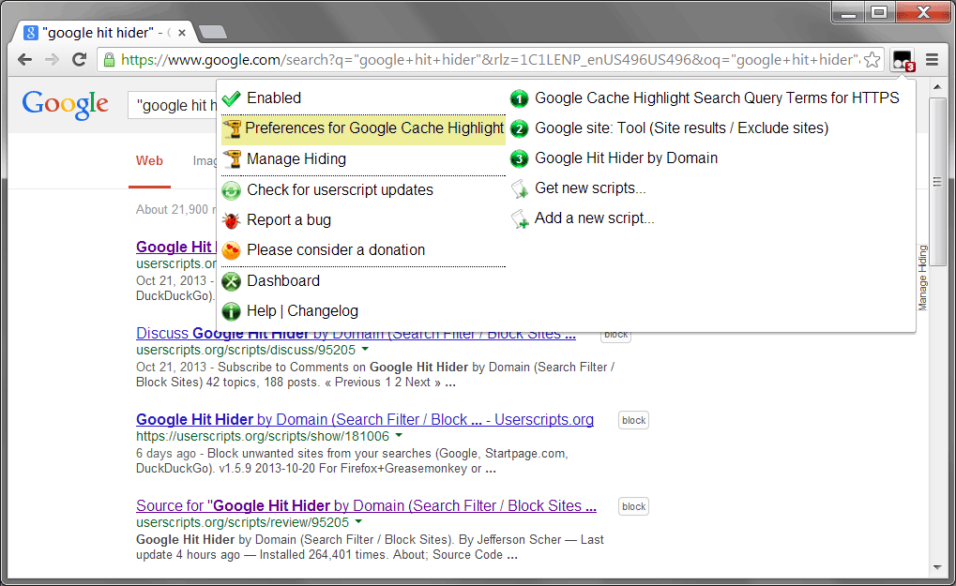Bookmark this page using the star icon

872,58
